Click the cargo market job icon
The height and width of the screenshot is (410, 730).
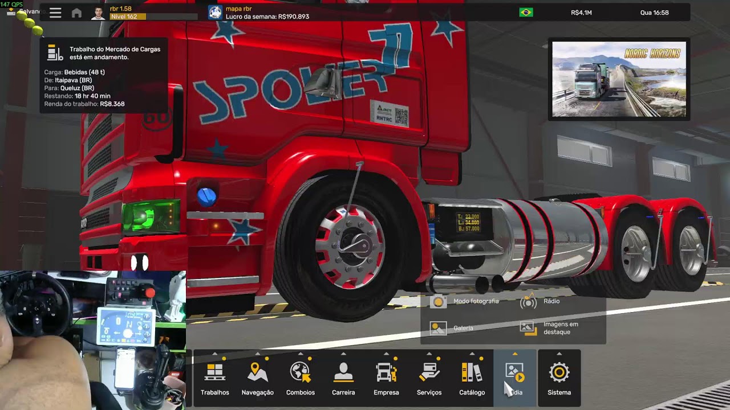tap(55, 52)
